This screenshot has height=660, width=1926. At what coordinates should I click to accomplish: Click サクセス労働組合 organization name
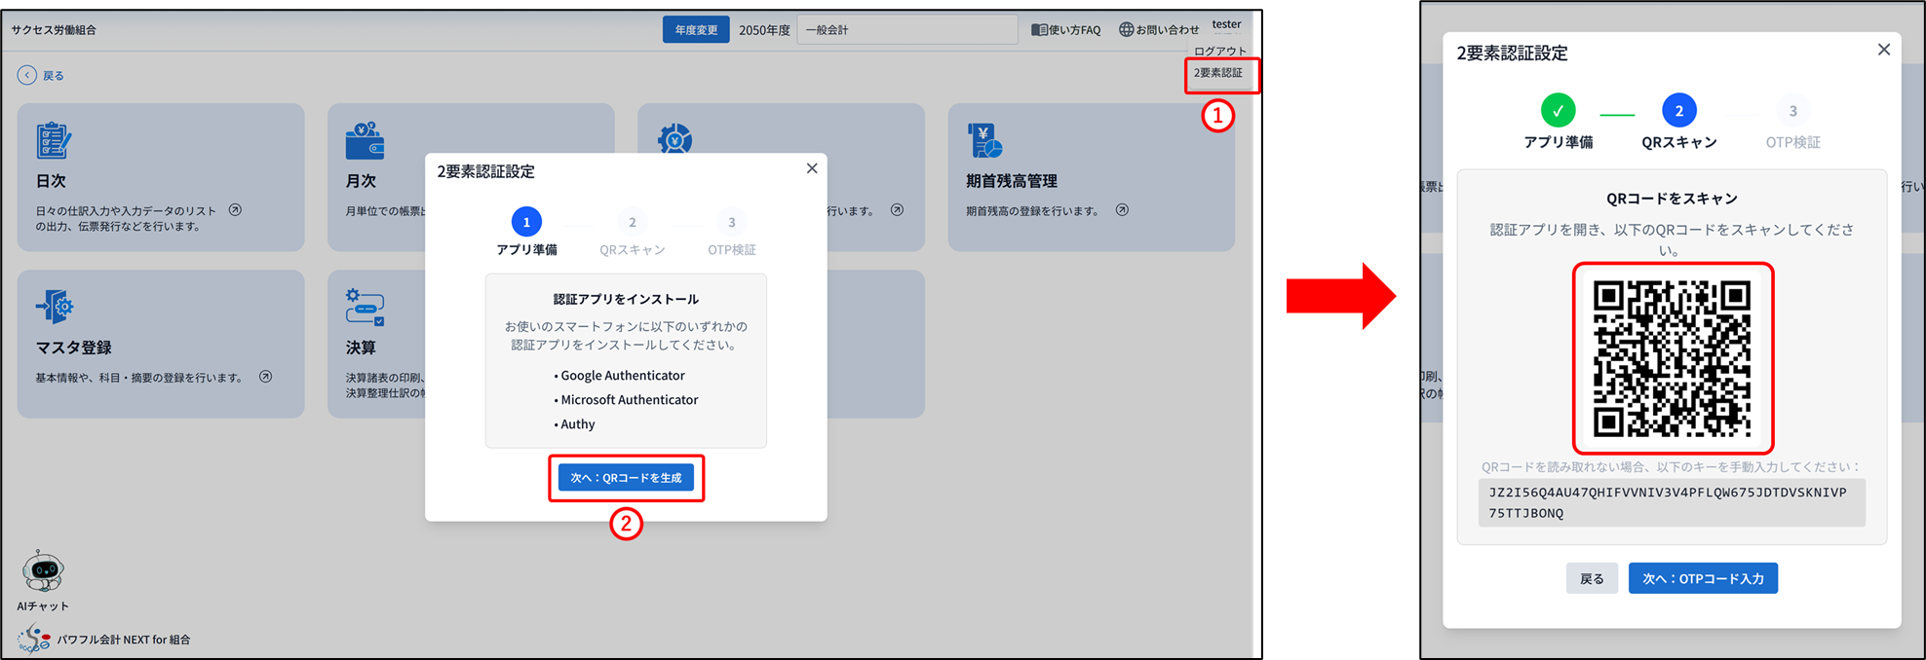[54, 30]
